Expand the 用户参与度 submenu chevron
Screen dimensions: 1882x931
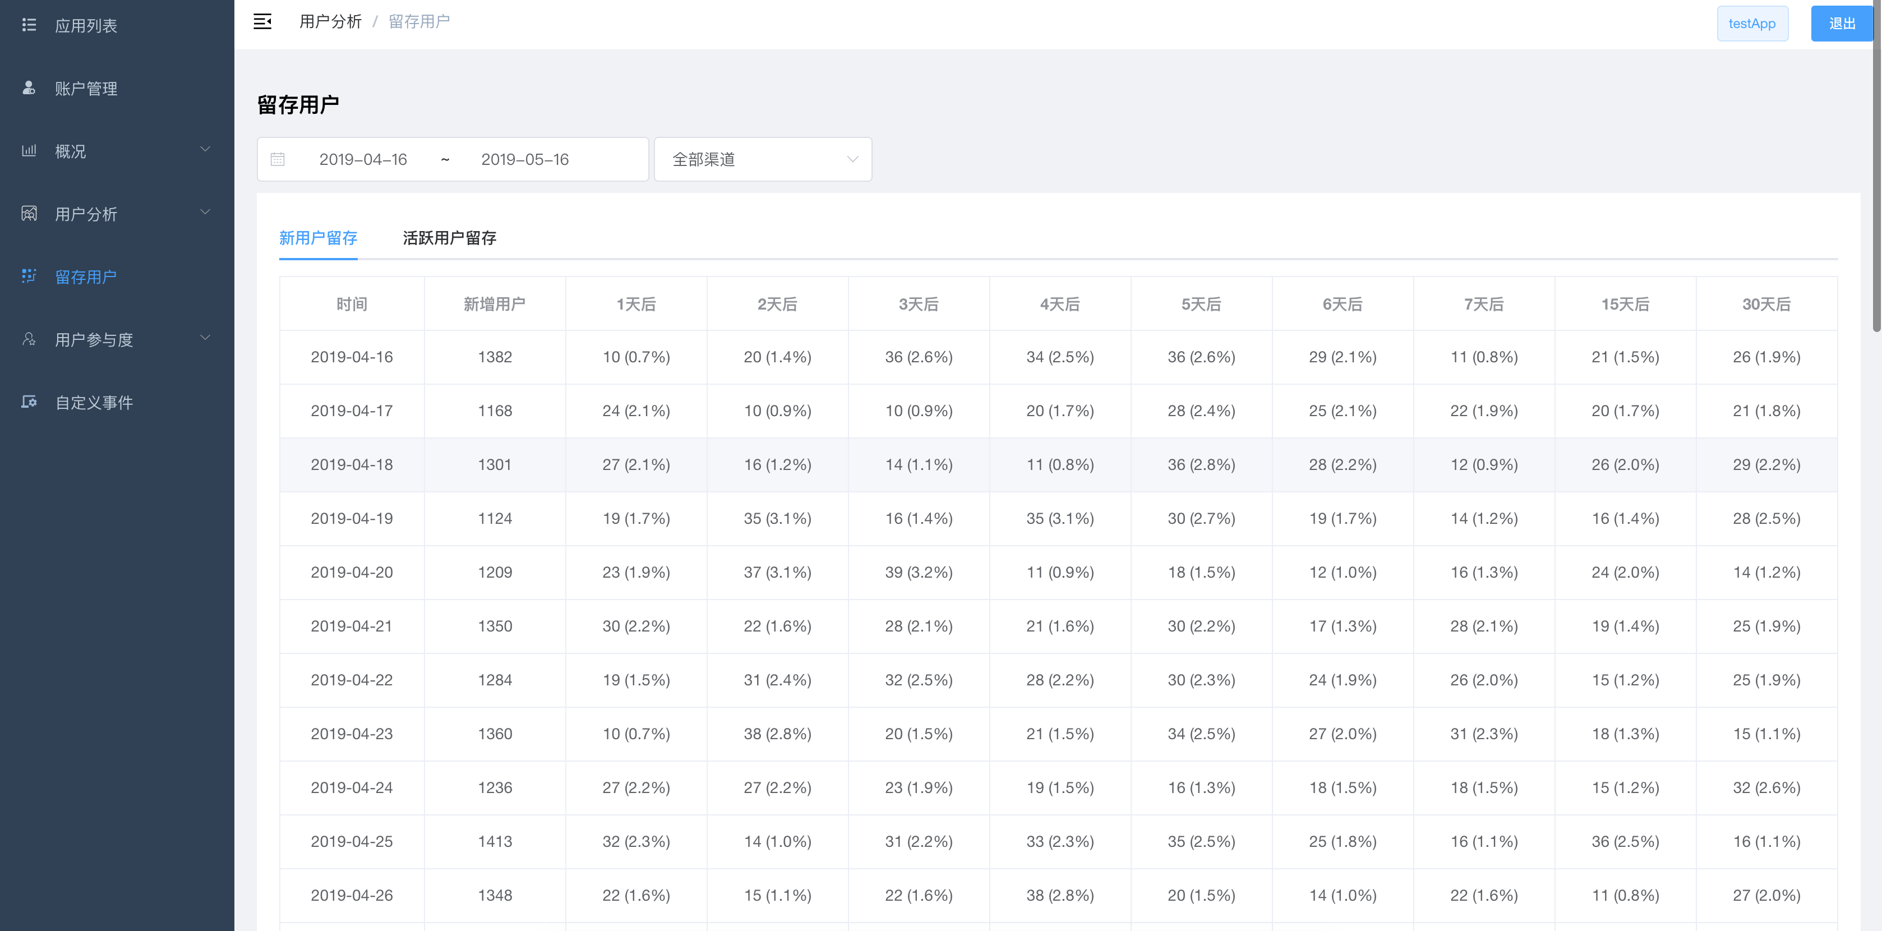[205, 338]
